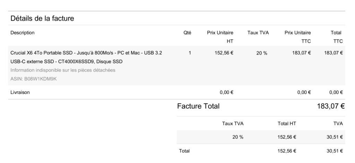Click the Facture Total label
This screenshot has width=355, height=163.
tap(198, 106)
